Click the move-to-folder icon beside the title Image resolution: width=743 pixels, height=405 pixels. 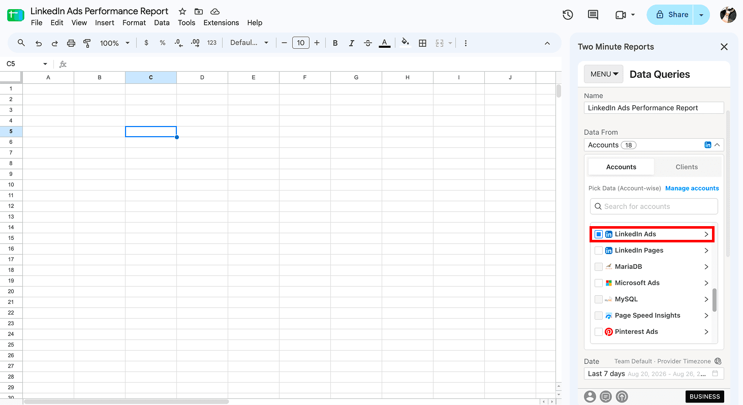[x=198, y=11]
